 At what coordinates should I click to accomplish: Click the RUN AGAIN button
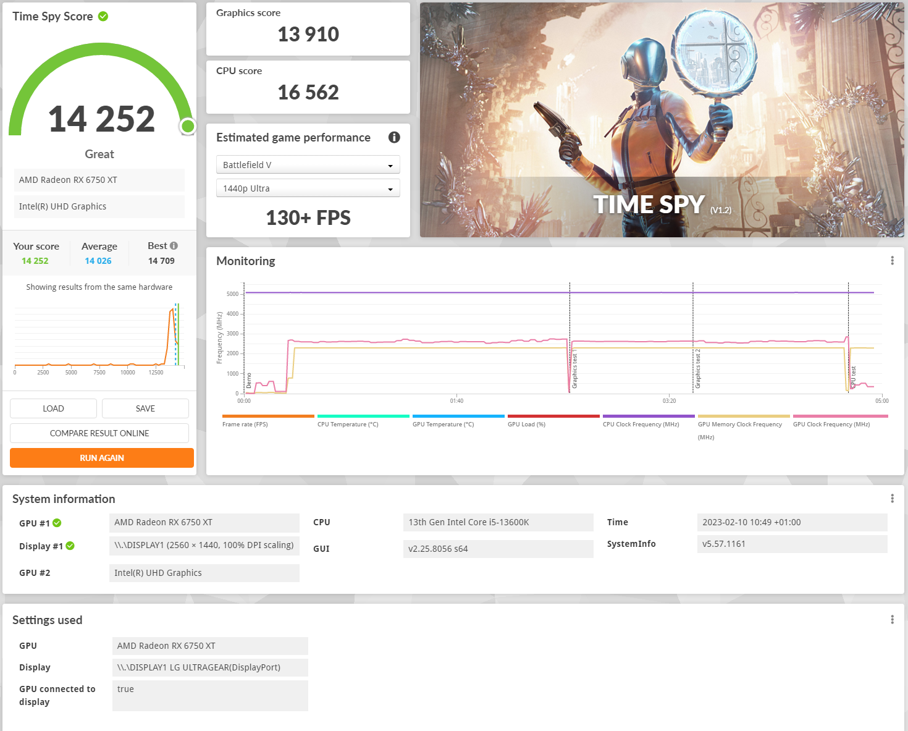101,458
